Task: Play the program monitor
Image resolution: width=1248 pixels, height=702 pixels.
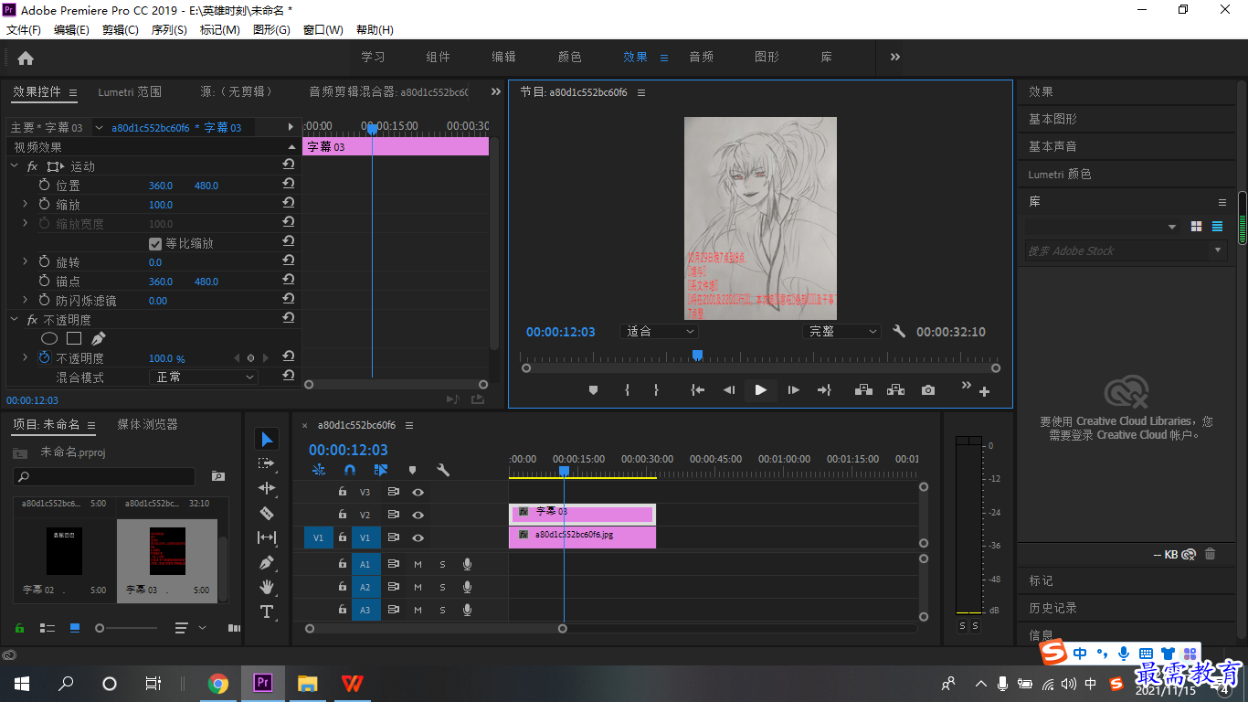Action: coord(760,390)
